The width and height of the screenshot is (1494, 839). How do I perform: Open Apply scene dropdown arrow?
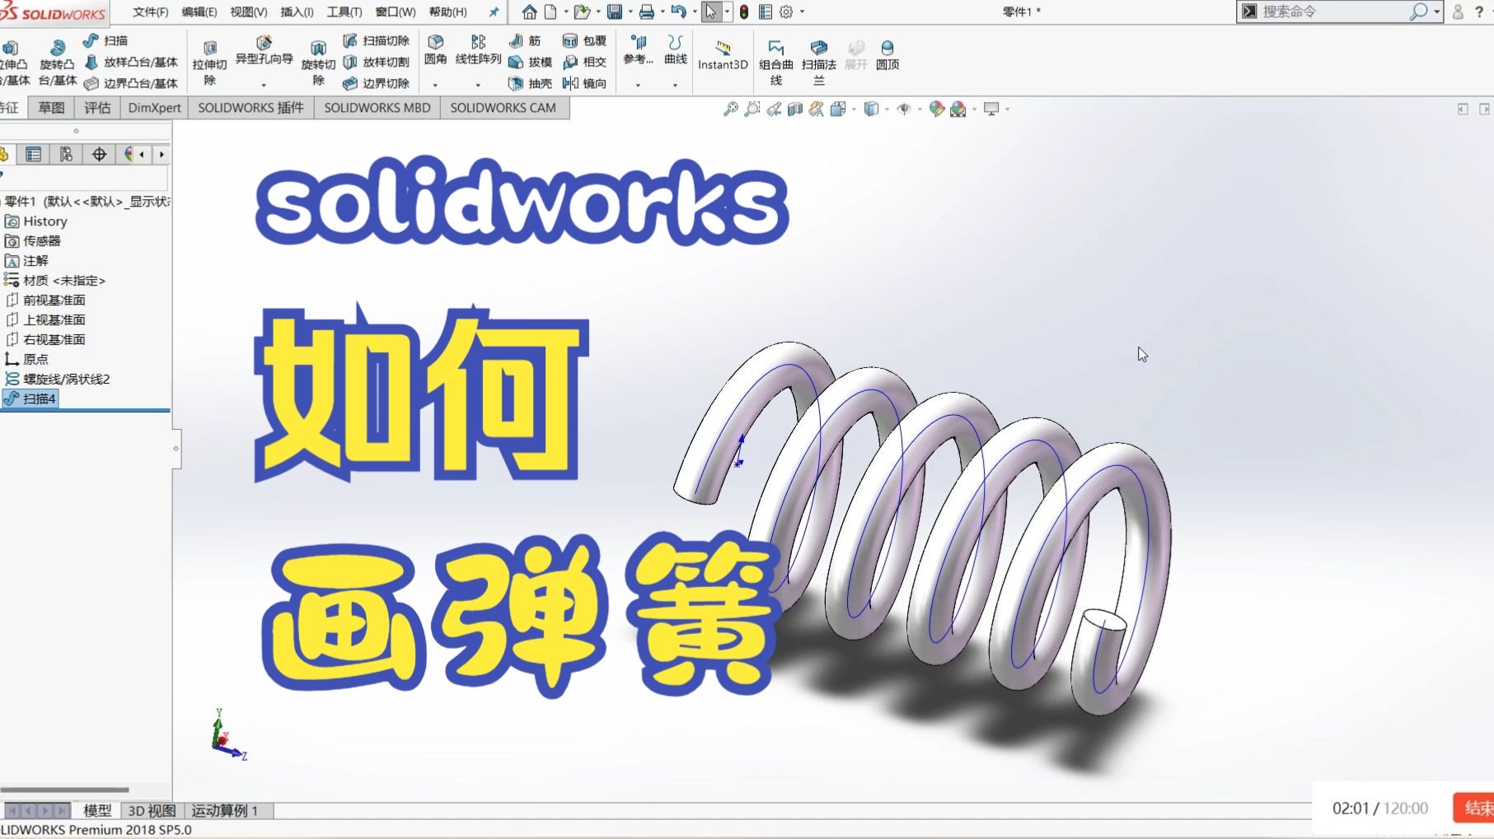[x=975, y=109]
